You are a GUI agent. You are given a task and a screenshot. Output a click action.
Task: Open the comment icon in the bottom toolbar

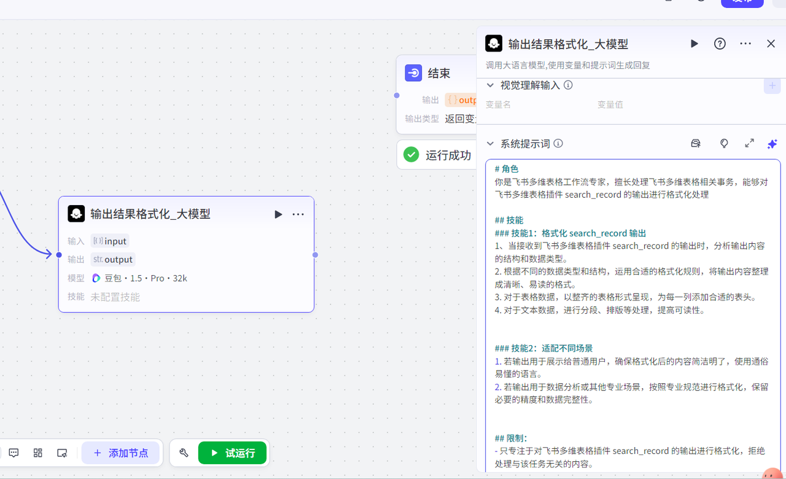tap(14, 453)
